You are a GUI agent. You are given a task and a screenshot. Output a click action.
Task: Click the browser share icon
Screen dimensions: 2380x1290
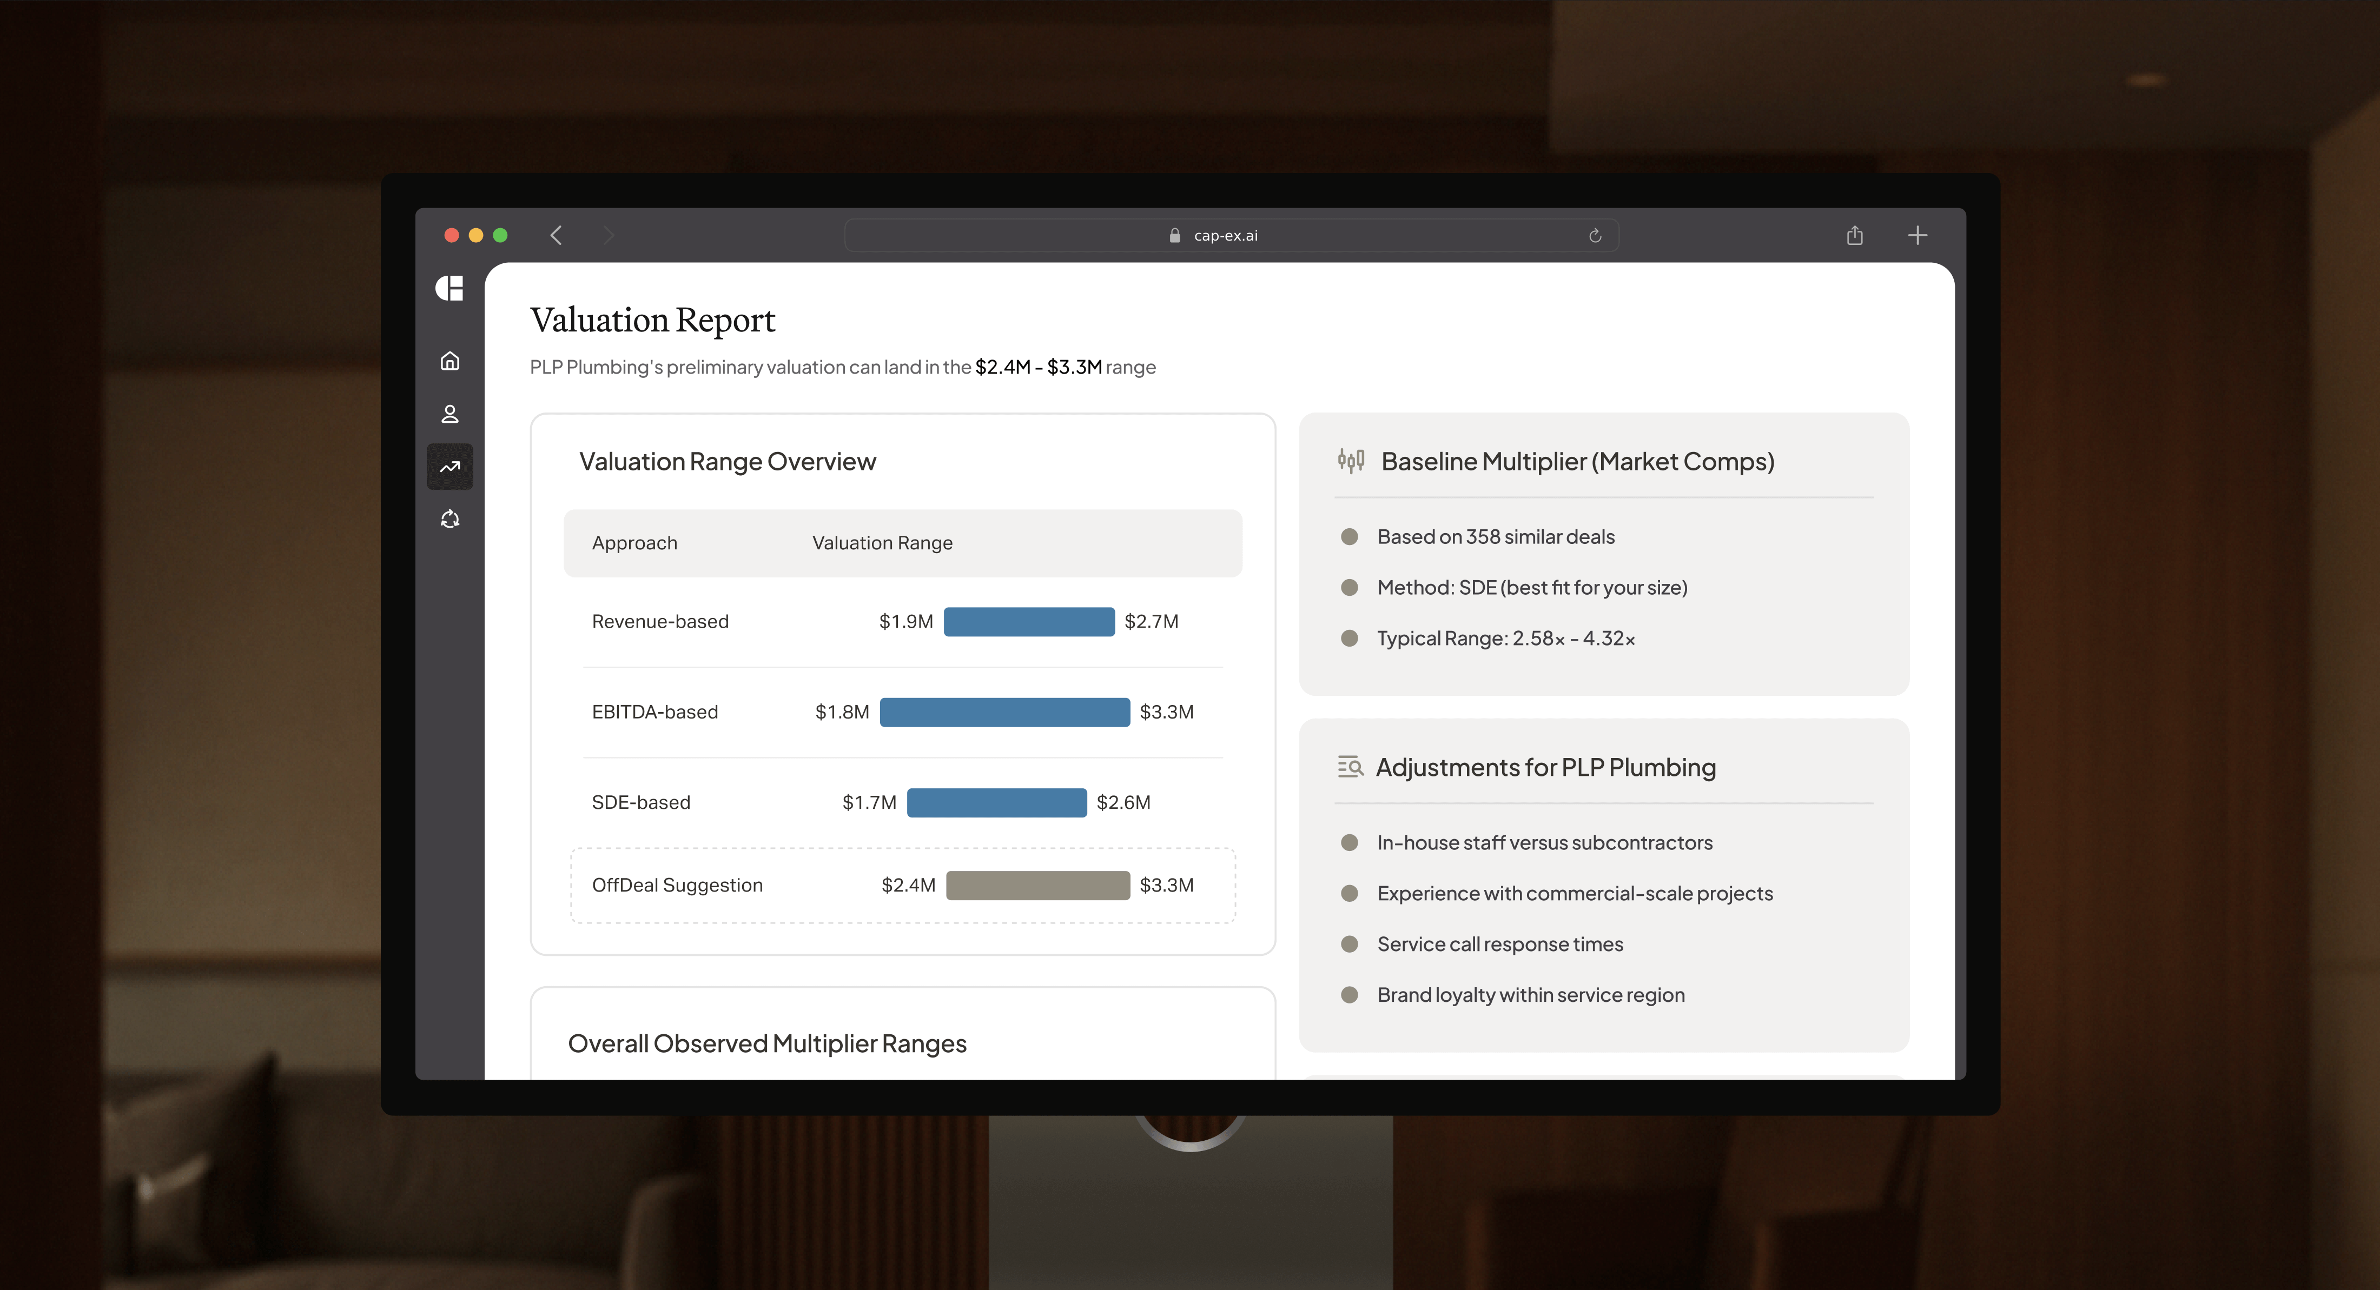click(x=1854, y=236)
